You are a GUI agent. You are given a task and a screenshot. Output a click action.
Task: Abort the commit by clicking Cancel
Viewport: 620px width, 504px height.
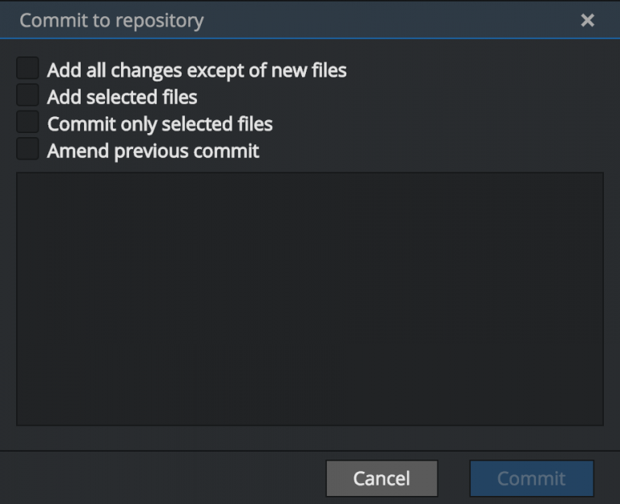click(x=382, y=478)
